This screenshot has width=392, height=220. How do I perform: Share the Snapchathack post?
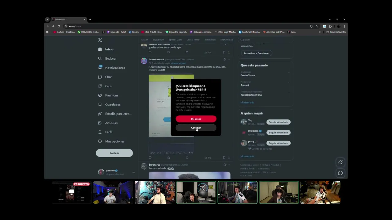coord(229,158)
